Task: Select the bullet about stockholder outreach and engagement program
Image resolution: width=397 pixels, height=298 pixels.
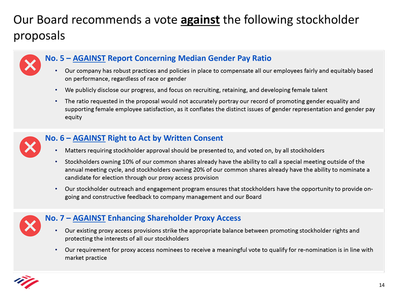Action: 219,193
